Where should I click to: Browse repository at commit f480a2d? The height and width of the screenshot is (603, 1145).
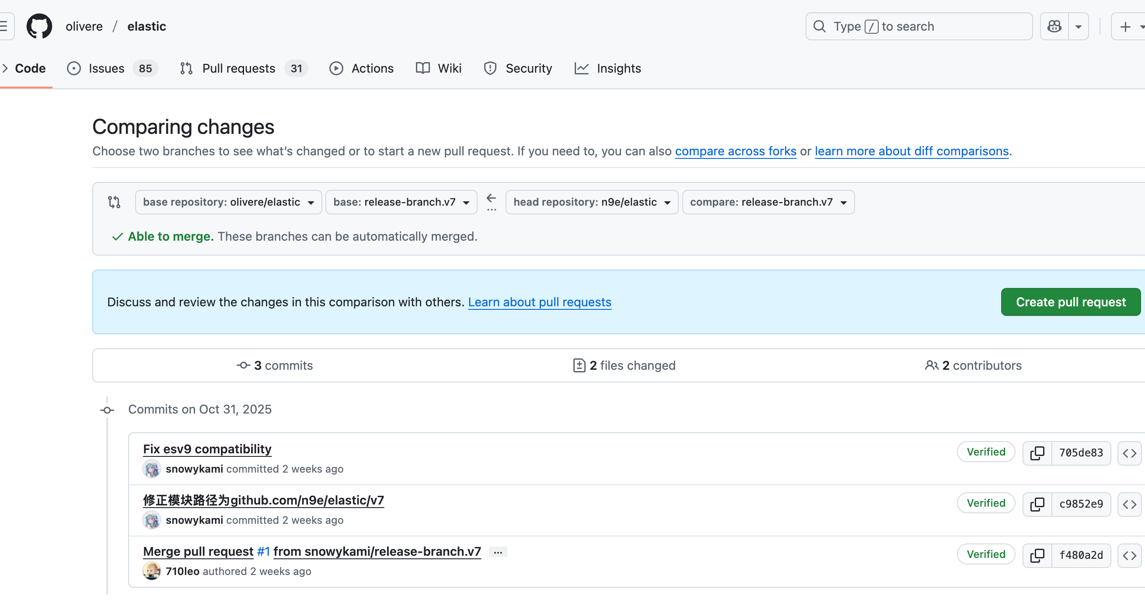coord(1129,555)
